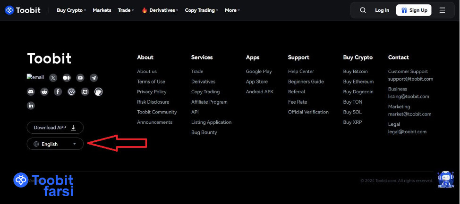Open the Discord social icon
The height and width of the screenshot is (204, 460).
pyautogui.click(x=31, y=91)
